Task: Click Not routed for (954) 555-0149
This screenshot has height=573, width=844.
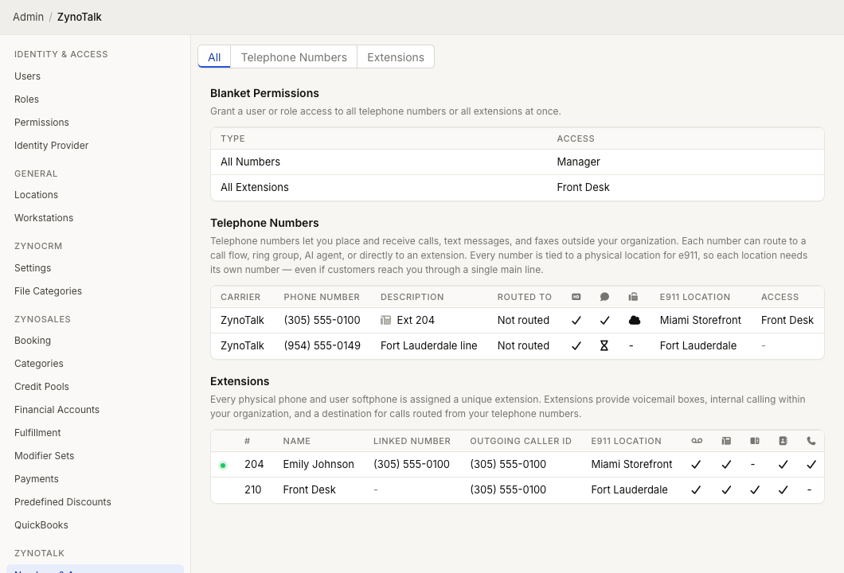Action: point(523,346)
